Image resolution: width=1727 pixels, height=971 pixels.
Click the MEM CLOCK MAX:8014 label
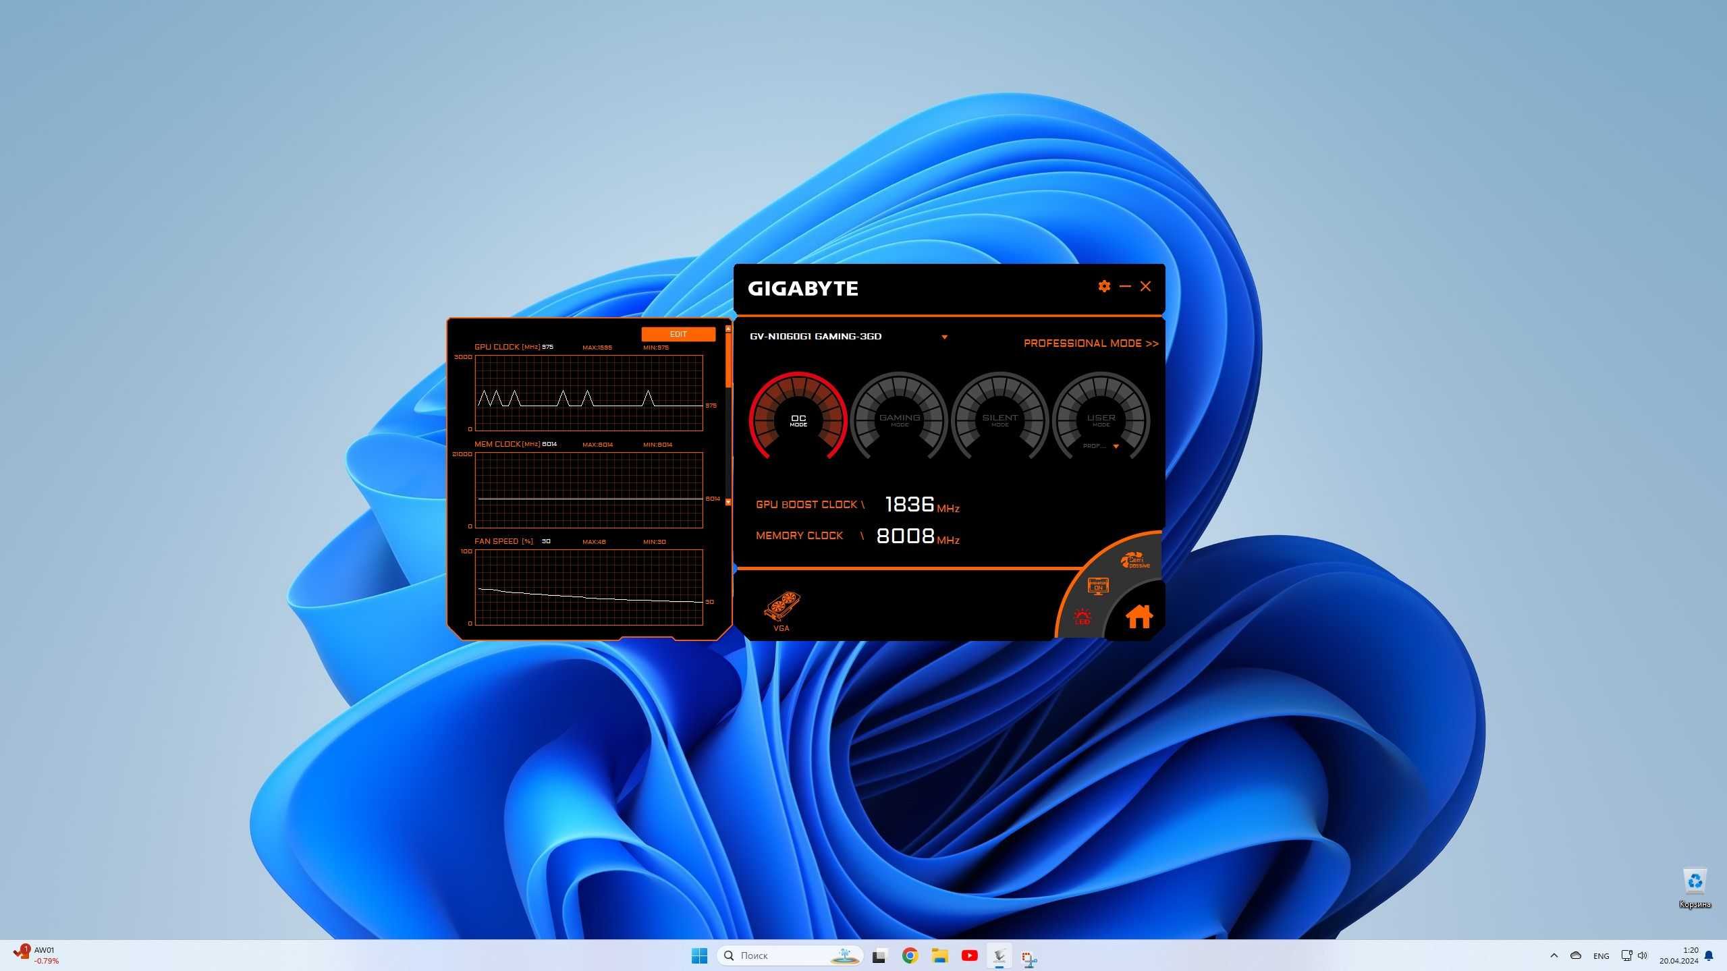pyautogui.click(x=597, y=445)
